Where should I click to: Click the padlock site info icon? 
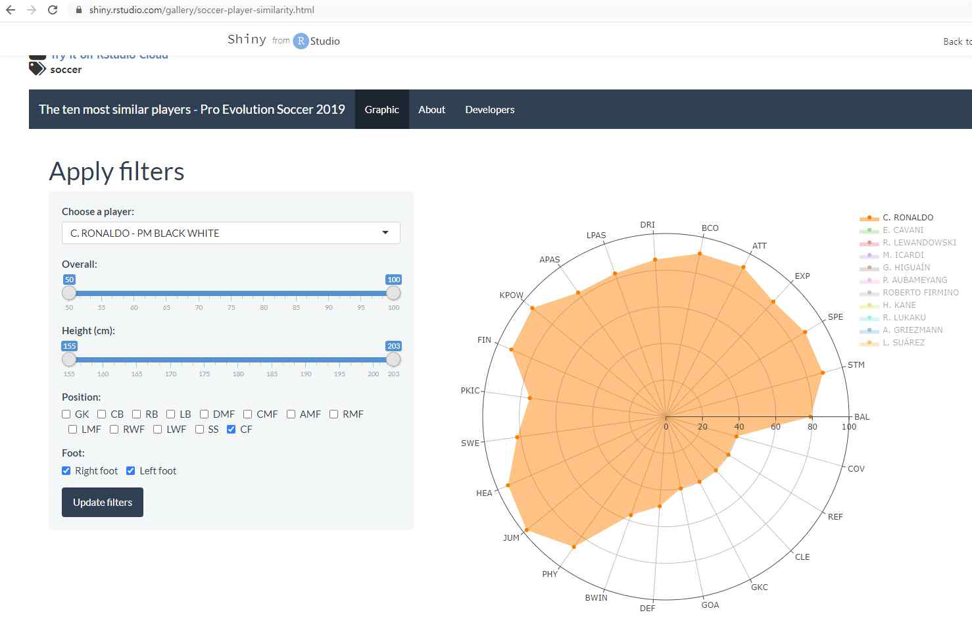pos(79,10)
